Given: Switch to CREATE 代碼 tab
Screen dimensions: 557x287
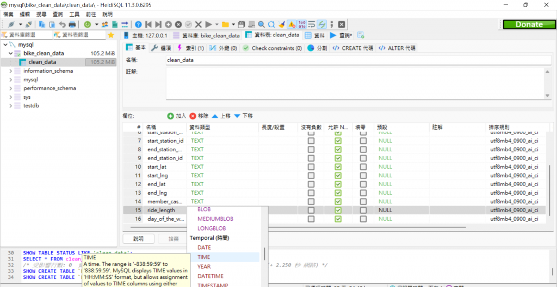Looking at the screenshot, I should point(352,48).
